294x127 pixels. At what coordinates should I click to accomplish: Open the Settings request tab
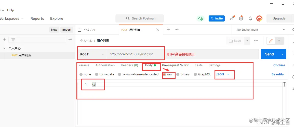coord(215,65)
